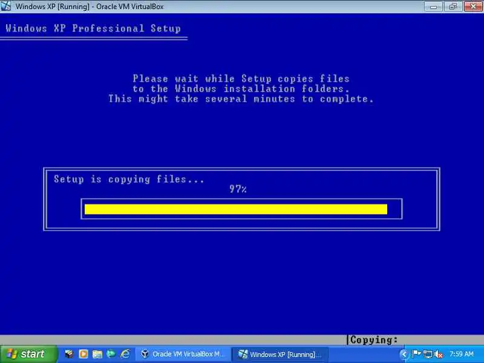Click the 'Windows XP Professional Setup' heading
Viewport: 484px width, 363px height.
(93, 28)
